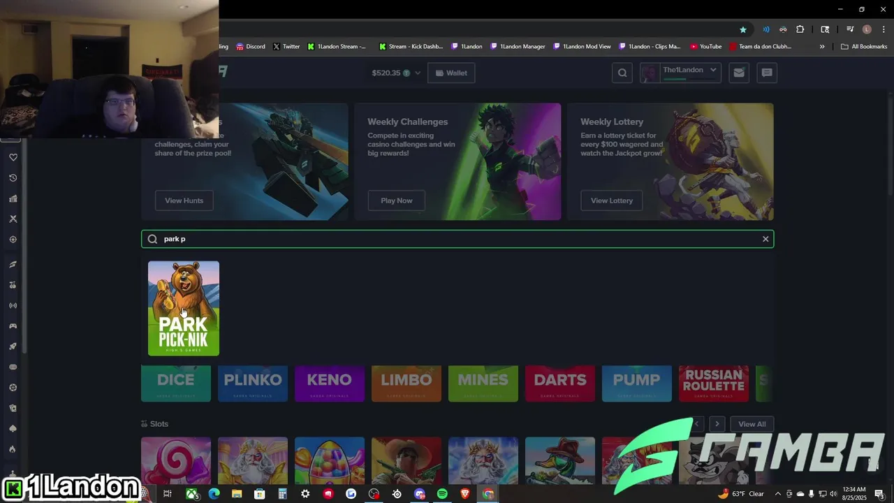Focus the game search field
The width and height of the screenshot is (894, 503).
coord(457,239)
